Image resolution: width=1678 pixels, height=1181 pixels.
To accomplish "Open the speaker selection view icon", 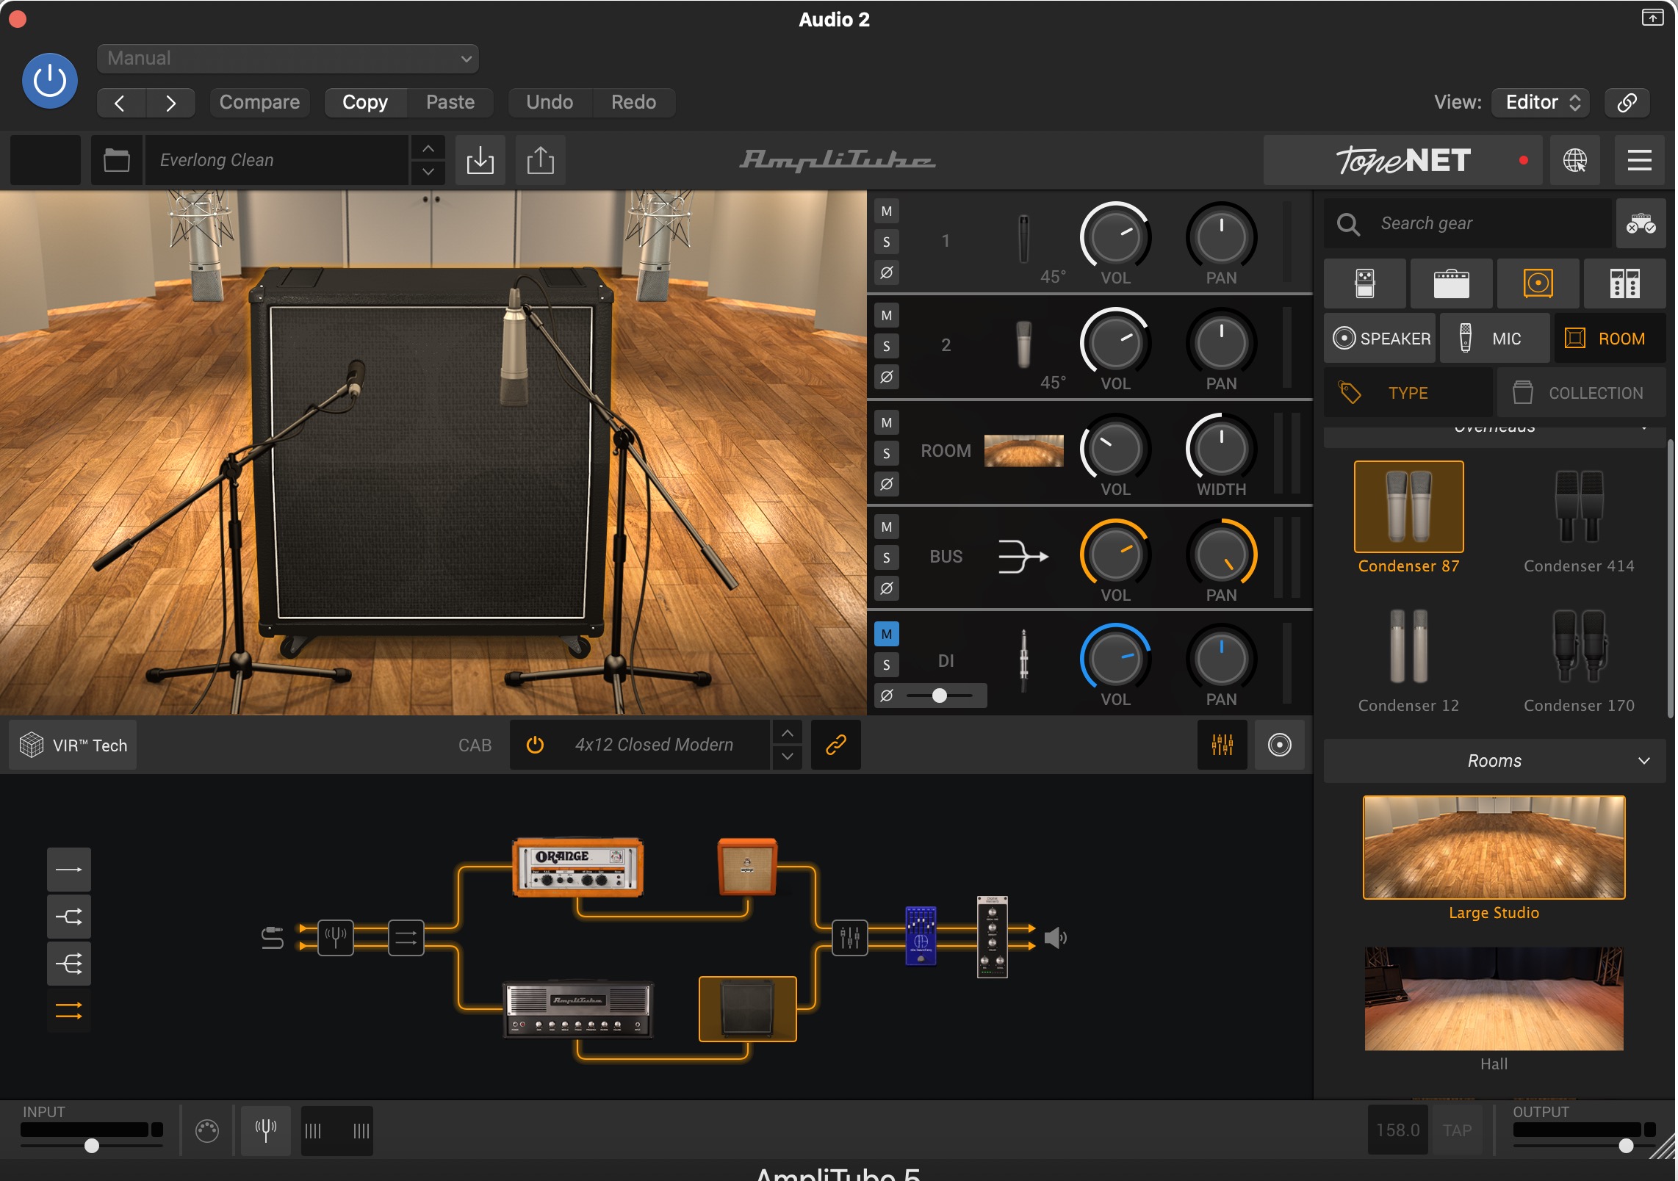I will (1279, 745).
